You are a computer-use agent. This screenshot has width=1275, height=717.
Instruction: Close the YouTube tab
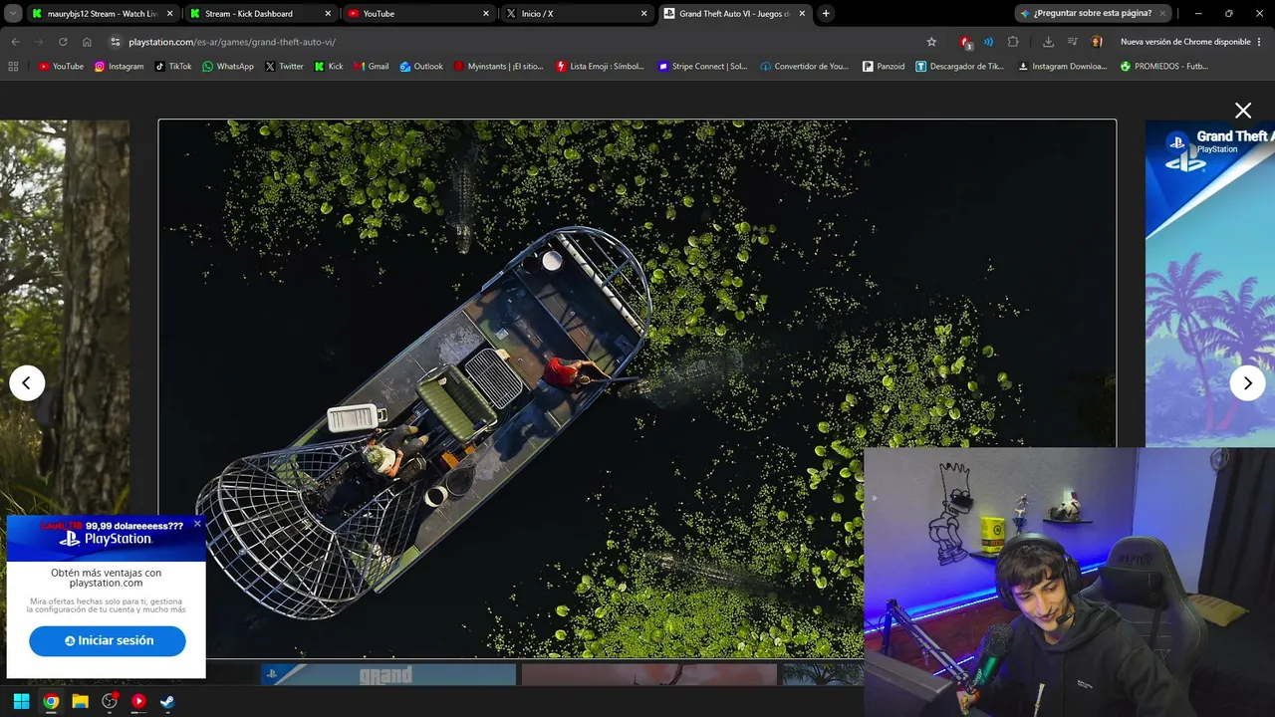(486, 14)
